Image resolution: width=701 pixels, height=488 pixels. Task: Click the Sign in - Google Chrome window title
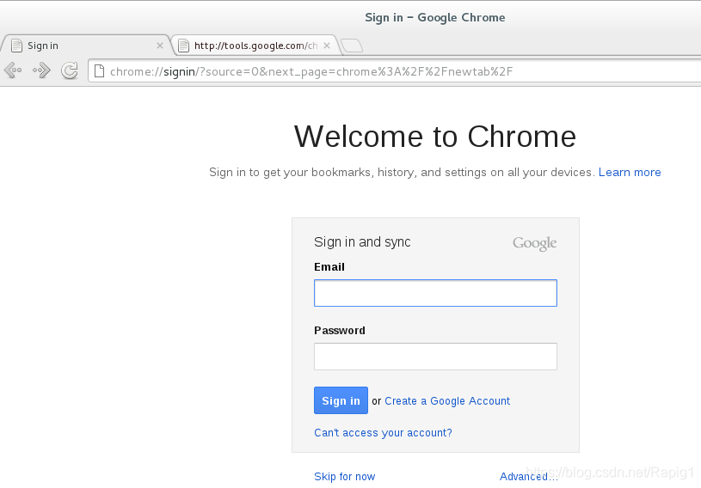click(435, 17)
